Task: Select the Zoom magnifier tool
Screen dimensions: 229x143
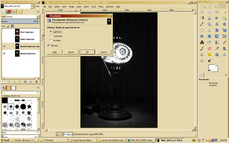Action: click(x=209, y=24)
